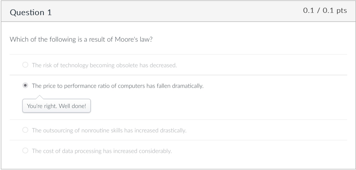Click the answer text about risk of technology decreasing
356x170 pixels.
[x=104, y=65]
